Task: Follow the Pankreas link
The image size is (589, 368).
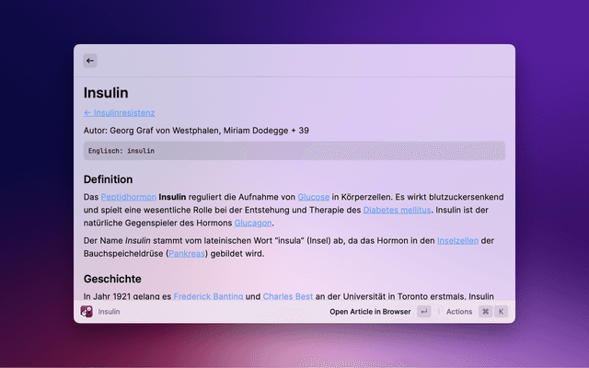Action: (187, 253)
